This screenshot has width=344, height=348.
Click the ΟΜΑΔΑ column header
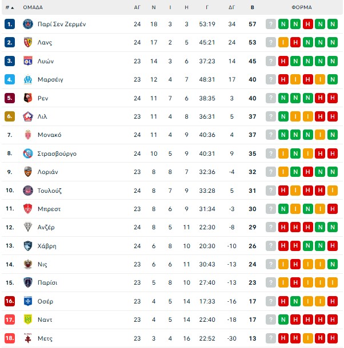click(x=33, y=7)
